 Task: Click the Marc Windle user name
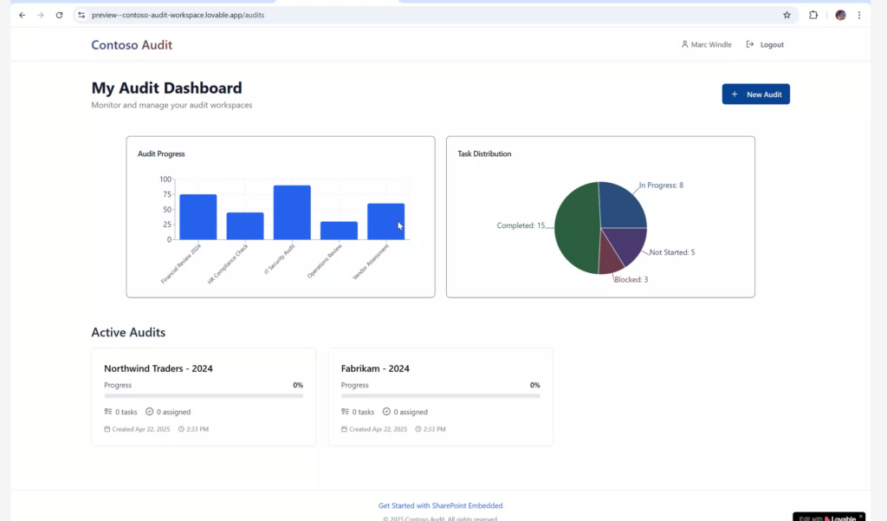711,44
